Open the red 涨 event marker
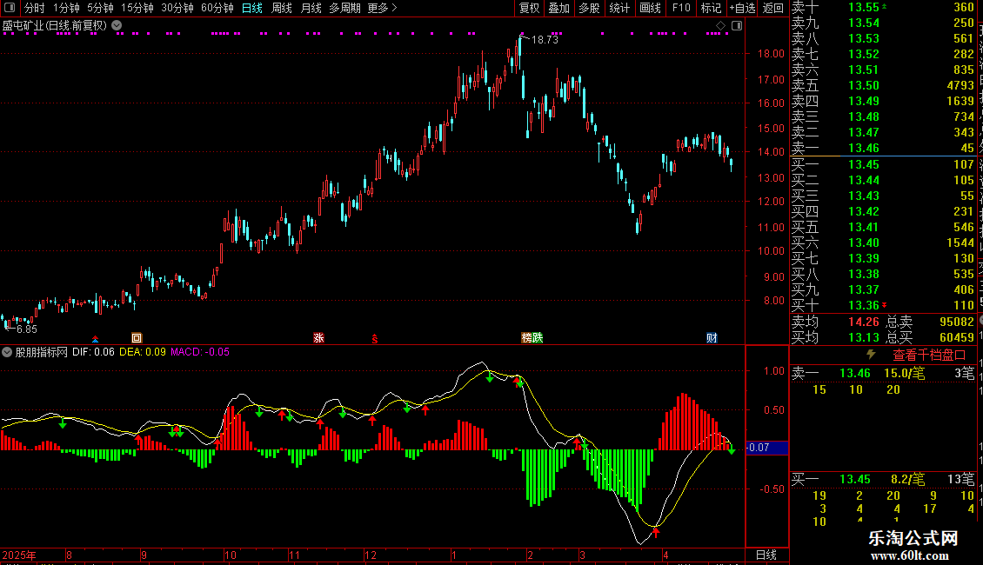Viewport: 983px width, 565px height. pos(318,338)
